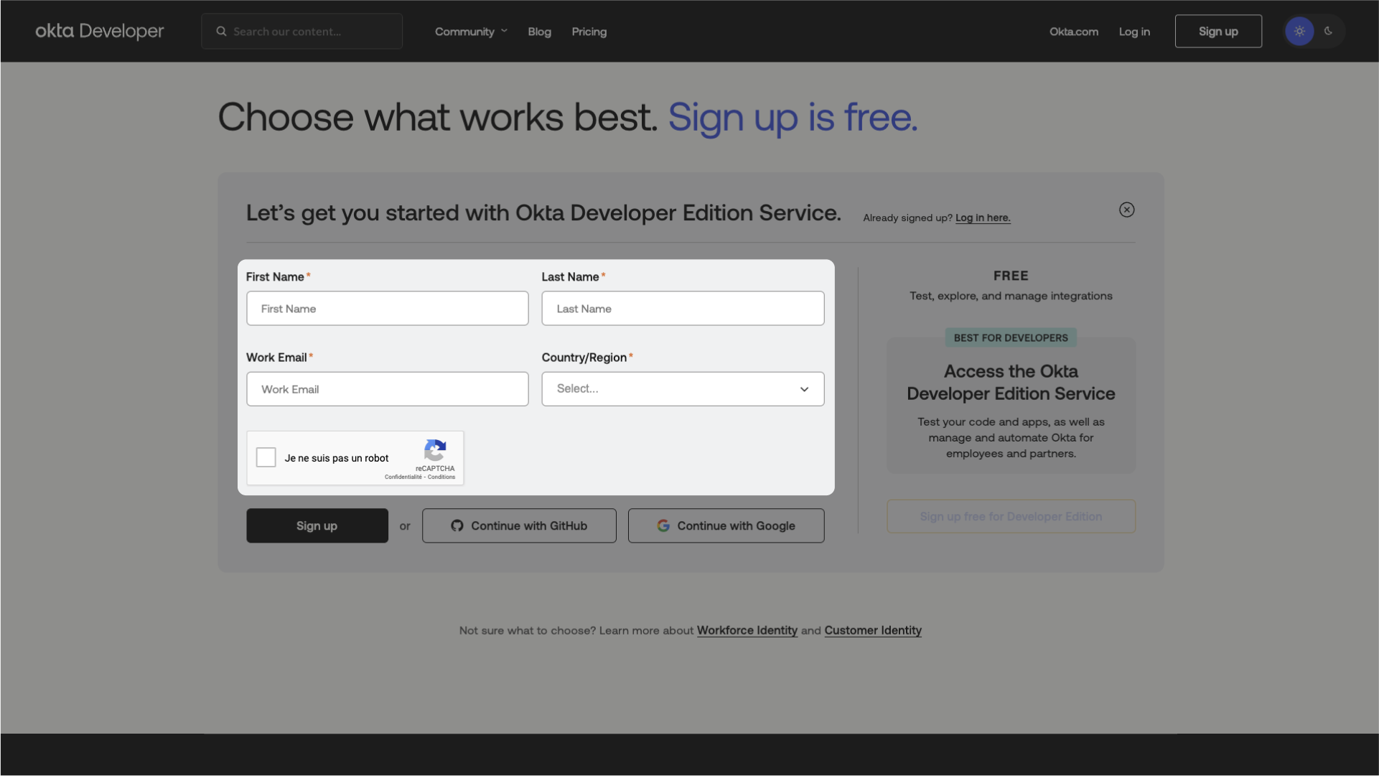Screen dimensions: 1379x776
Task: Click the Blog menu item
Action: 540,32
